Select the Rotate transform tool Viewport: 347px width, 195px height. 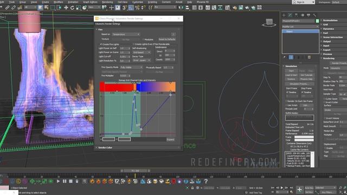pos(72,8)
